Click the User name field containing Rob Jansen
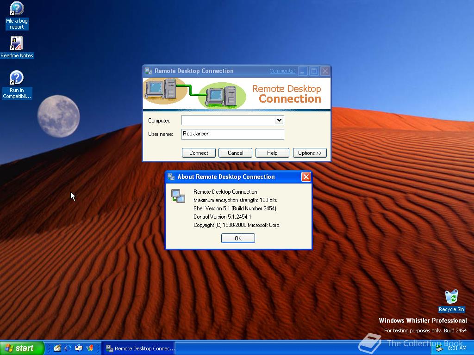The image size is (474, 355). 233,134
